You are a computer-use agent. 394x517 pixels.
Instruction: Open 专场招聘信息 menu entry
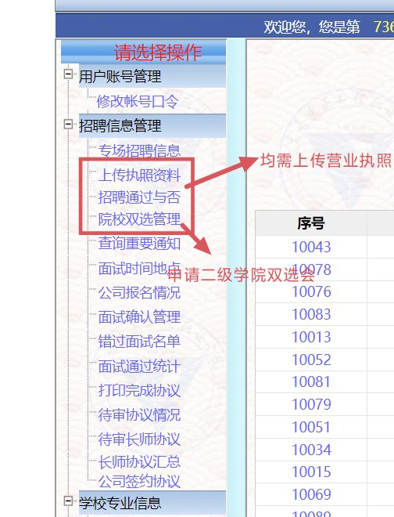point(139,150)
